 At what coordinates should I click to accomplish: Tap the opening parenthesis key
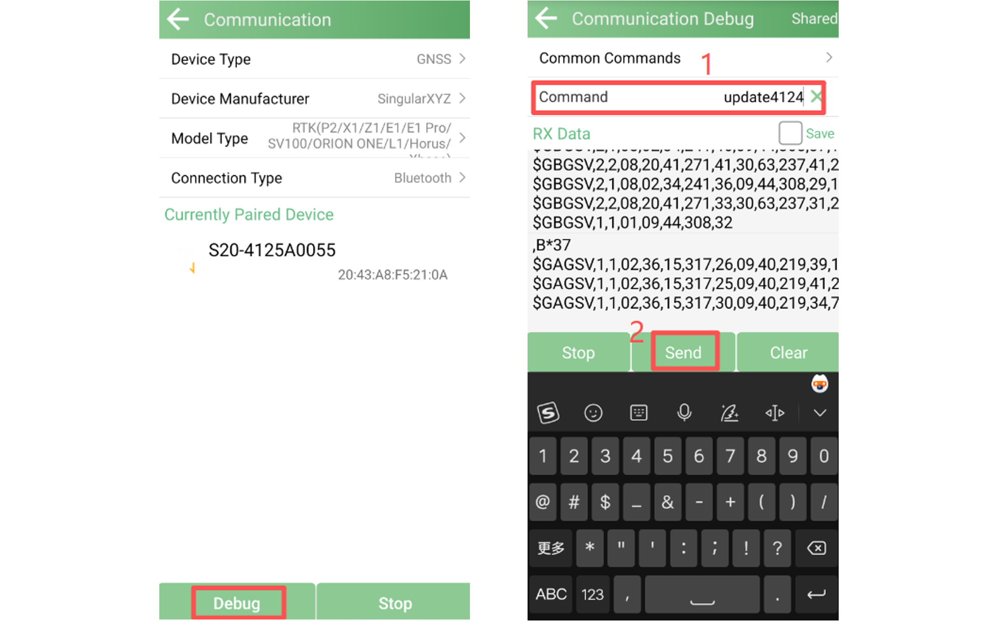tap(762, 502)
